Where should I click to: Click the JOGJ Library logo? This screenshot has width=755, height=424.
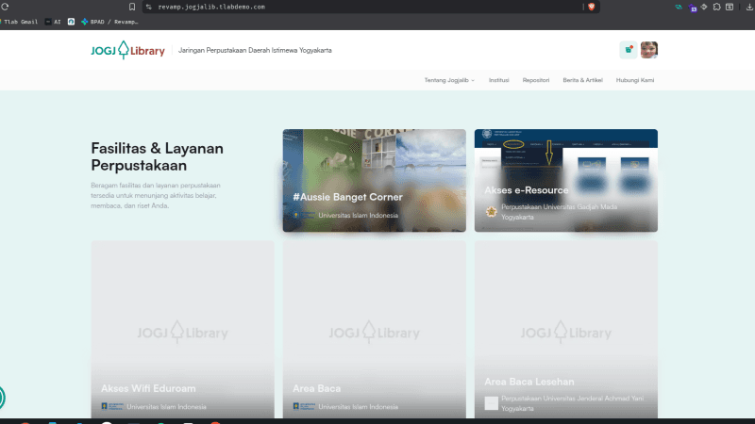122,50
